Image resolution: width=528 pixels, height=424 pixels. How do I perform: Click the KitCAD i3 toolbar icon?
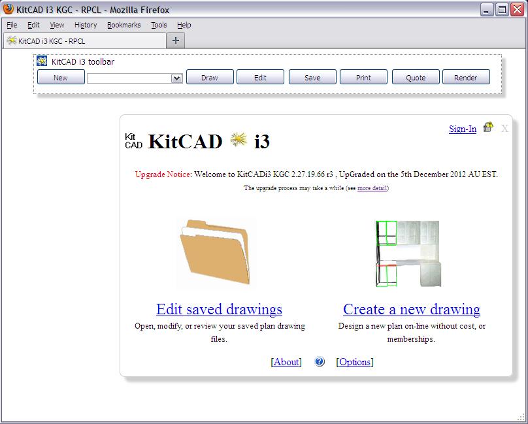[x=42, y=61]
